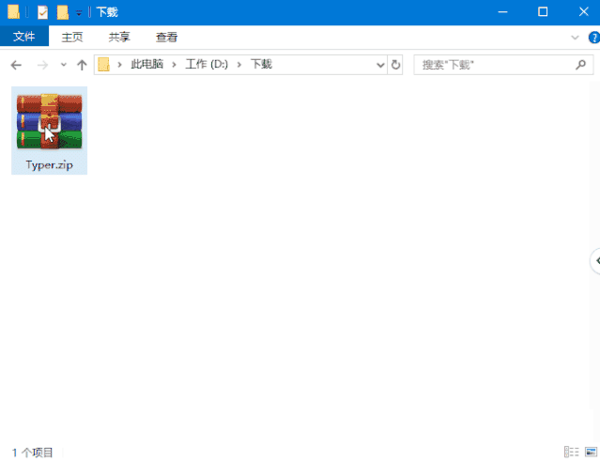Click the side panel arrow on right edge
This screenshot has width=600, height=462.
coord(595,261)
